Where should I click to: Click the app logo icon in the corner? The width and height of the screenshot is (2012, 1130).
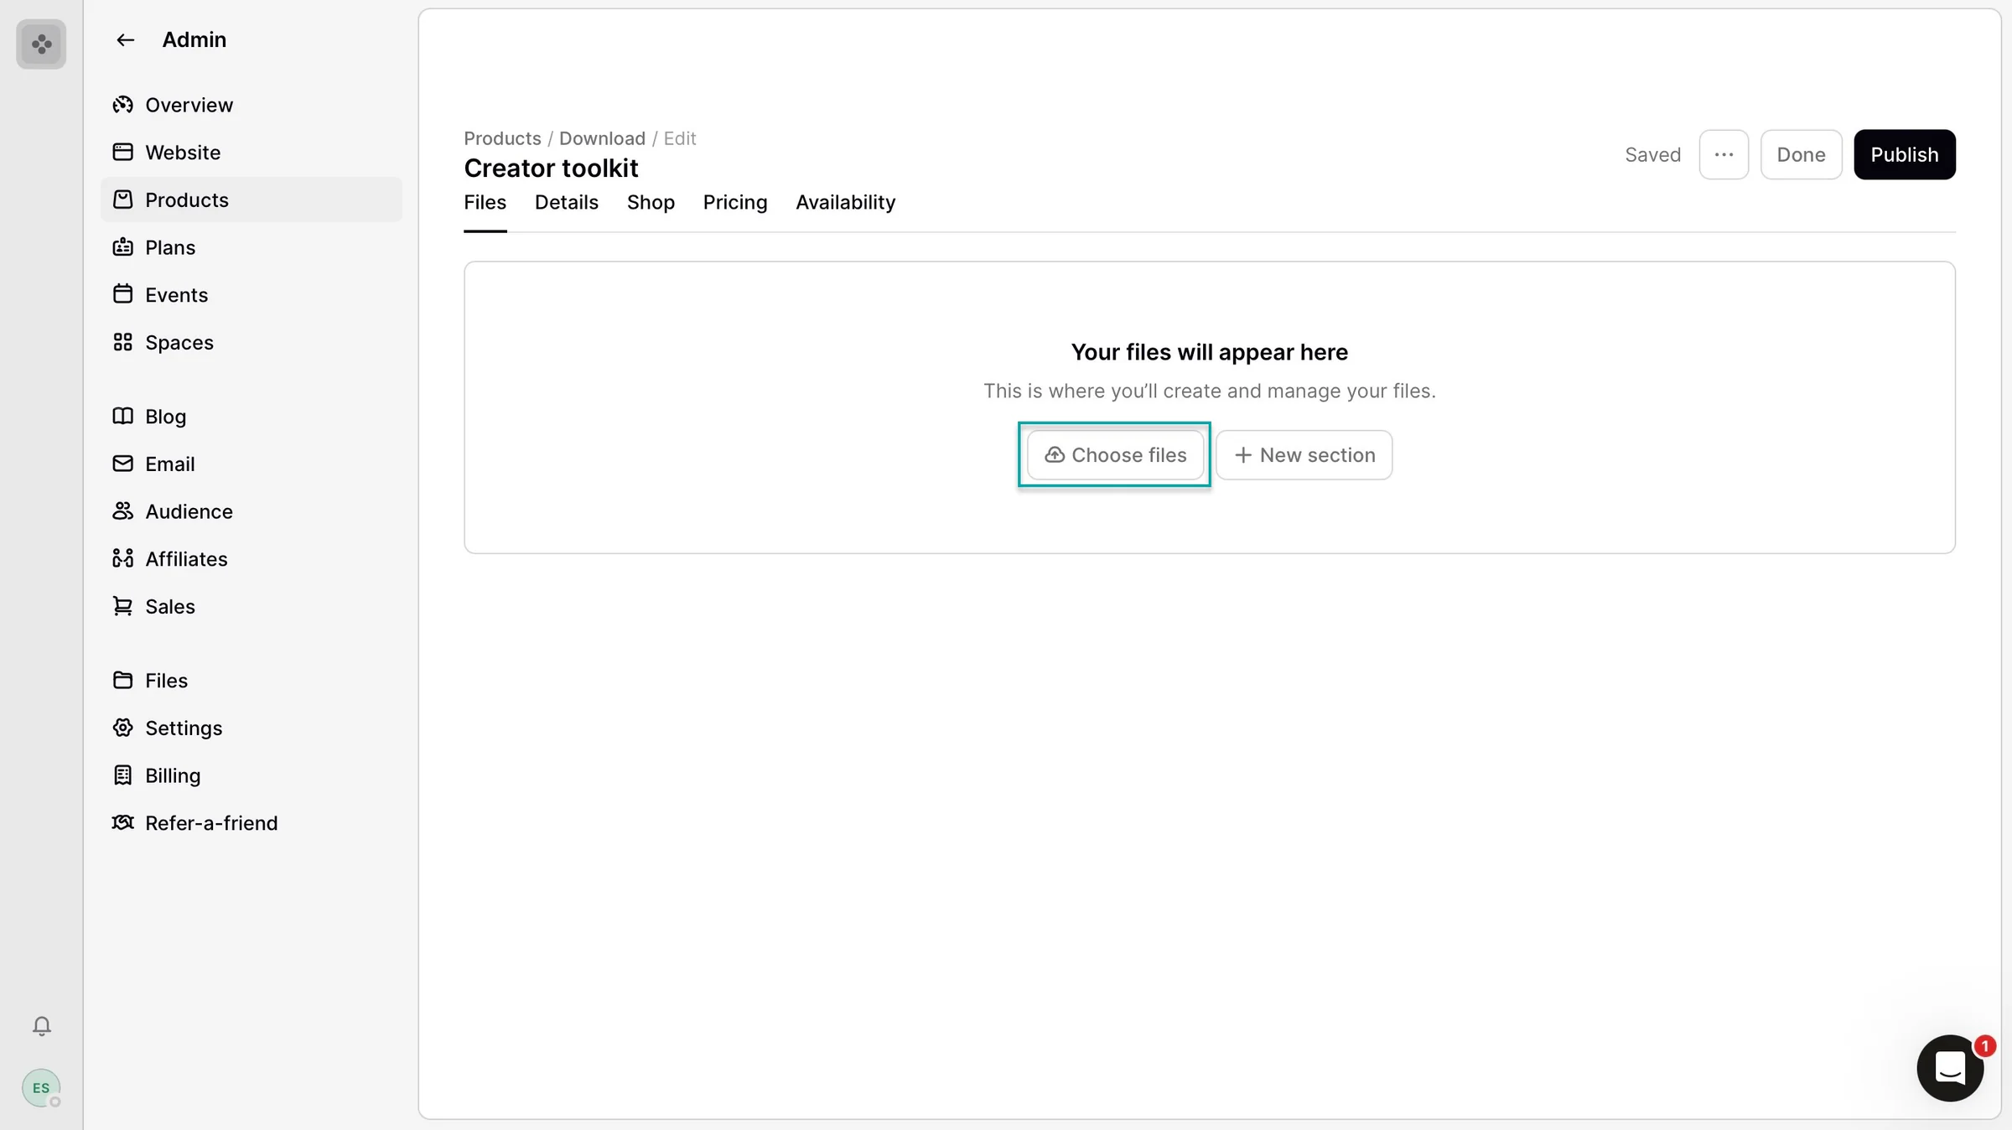41,44
